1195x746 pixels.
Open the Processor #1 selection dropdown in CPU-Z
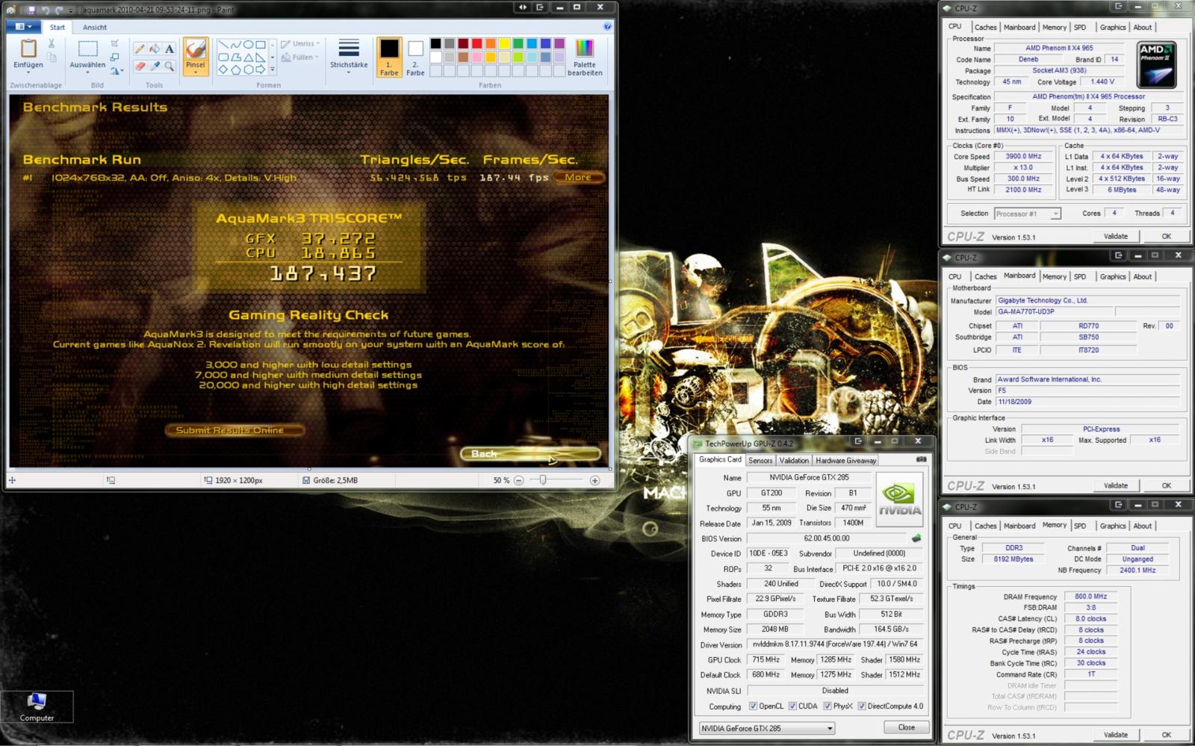1027,214
